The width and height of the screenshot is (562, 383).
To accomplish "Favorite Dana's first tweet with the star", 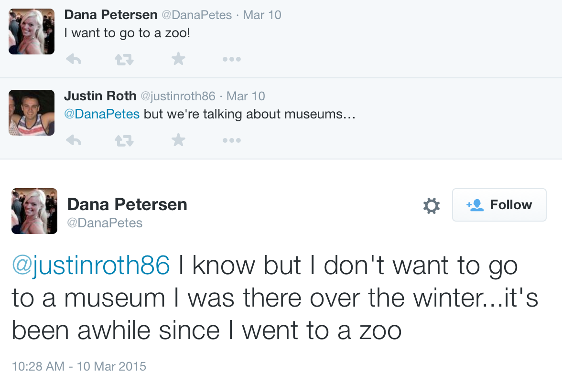I will coord(178,59).
